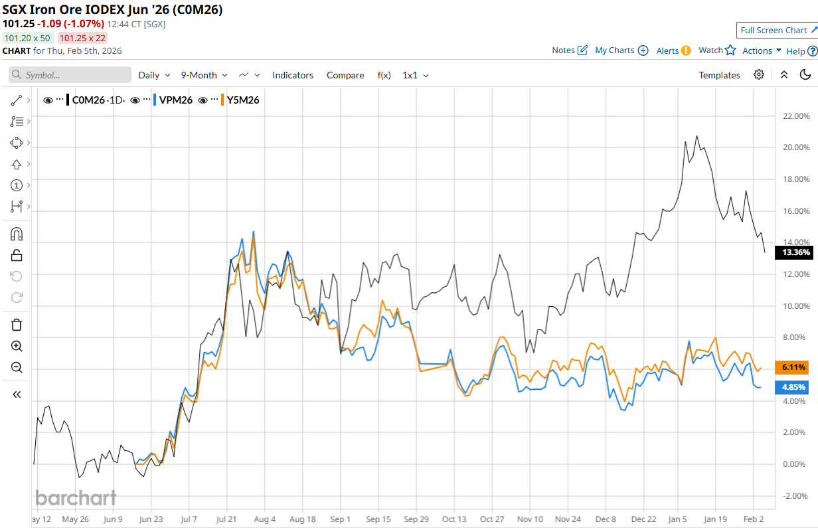818x528 pixels.
Task: Open the Daily frequency dropdown
Action: (154, 75)
